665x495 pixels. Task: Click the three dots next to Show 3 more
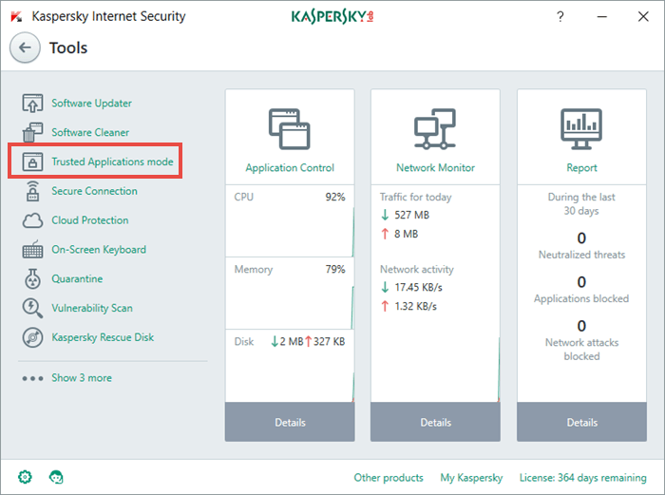click(32, 378)
